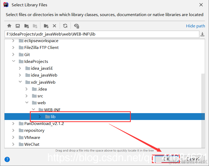This screenshot has width=209, height=166.
Task: Expand the idea_javaWeb folder
Action: coord(20,75)
